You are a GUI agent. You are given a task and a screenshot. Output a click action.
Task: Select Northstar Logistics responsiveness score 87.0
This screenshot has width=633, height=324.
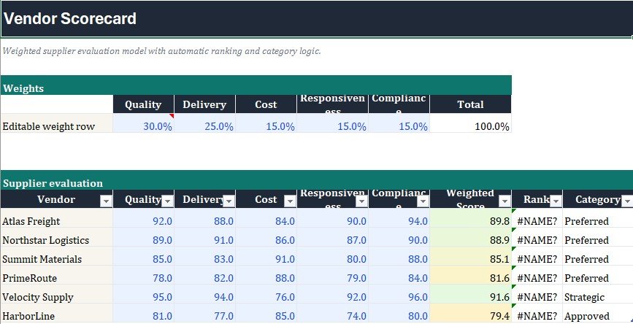click(x=333, y=237)
